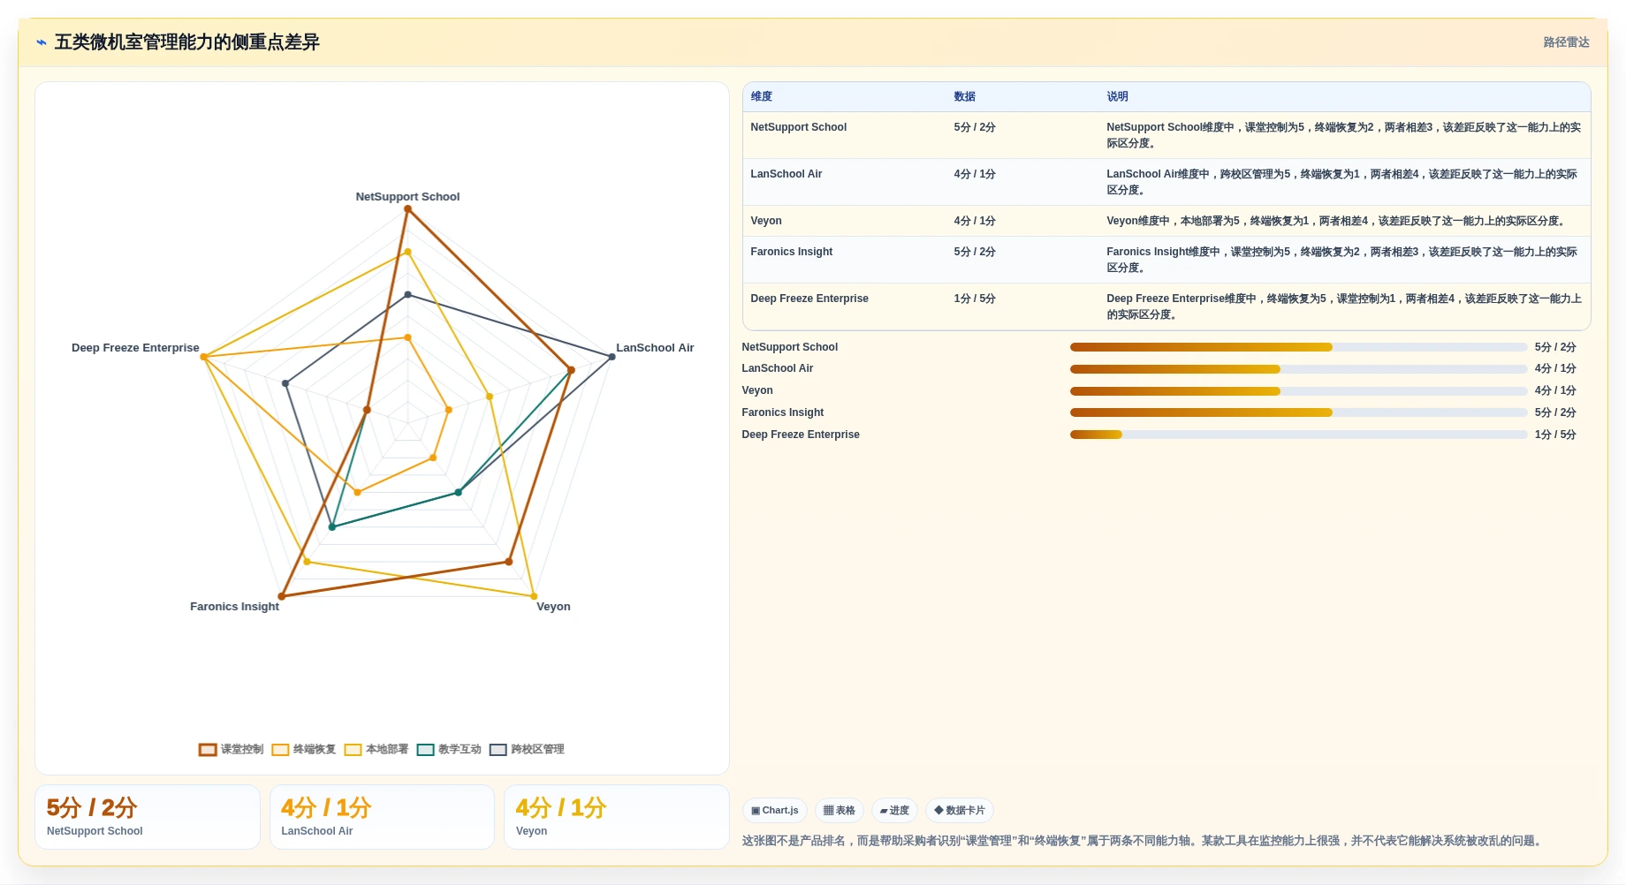Screen dimensions: 1626x885
Task: Click the title 五类微机室管理能力的侧重点差异
Action: click(186, 42)
